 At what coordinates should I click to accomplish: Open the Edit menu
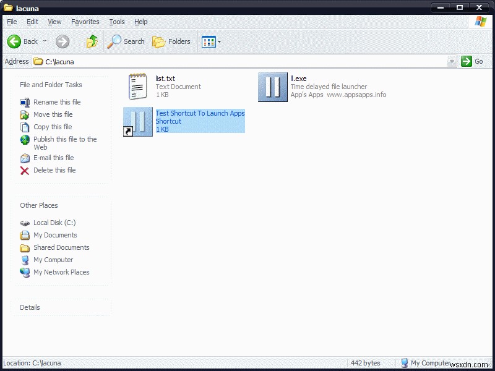(32, 22)
